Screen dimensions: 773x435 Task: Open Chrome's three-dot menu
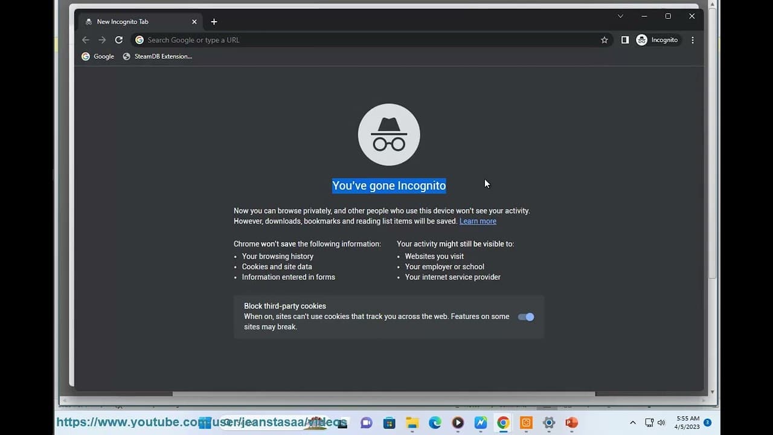693,40
